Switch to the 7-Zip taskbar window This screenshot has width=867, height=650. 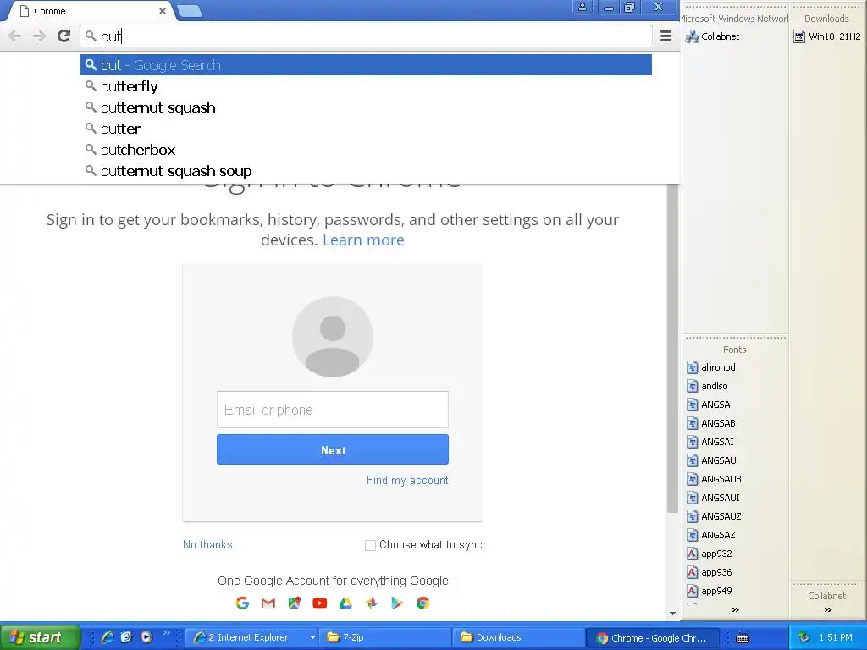coord(385,637)
